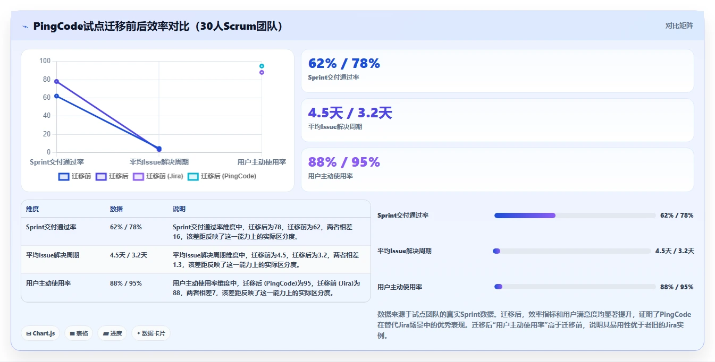715x362 pixels.
Task: Toggle the 迁移后 legend swatch
Action: pos(101,176)
